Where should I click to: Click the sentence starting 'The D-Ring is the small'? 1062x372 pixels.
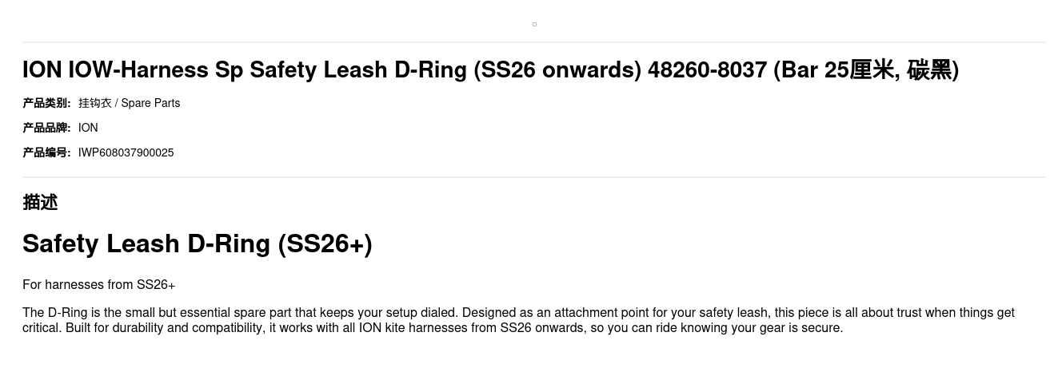(x=240, y=313)
